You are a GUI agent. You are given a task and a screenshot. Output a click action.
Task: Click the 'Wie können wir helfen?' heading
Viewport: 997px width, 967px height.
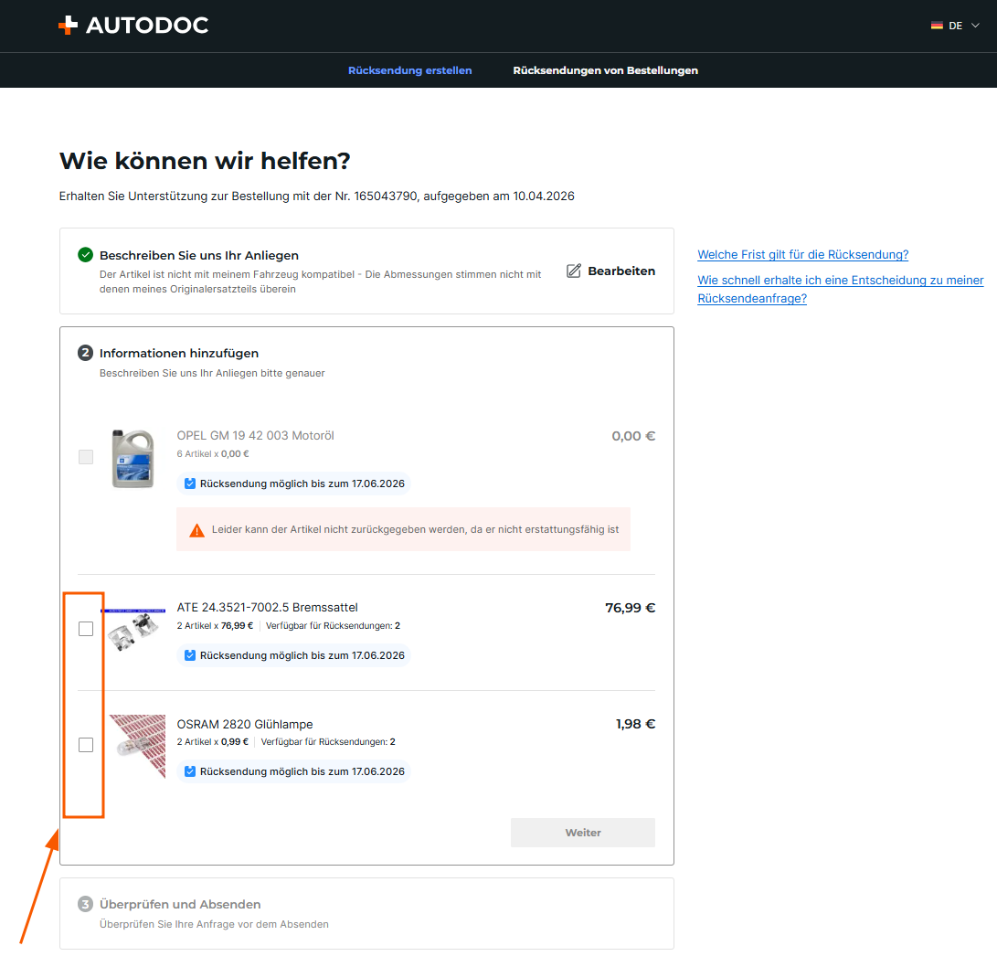[205, 161]
